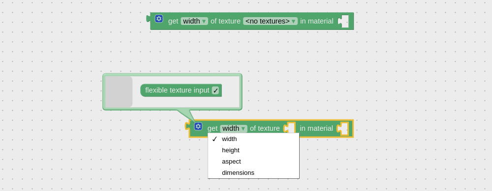The width and height of the screenshot is (492, 191).
Task: Click the texture input slot on the highlighted block
Action: 290,128
